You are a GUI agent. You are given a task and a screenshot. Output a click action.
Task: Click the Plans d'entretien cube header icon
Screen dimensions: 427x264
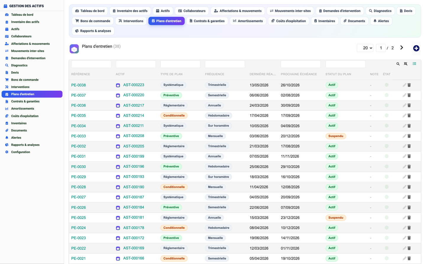point(74,49)
